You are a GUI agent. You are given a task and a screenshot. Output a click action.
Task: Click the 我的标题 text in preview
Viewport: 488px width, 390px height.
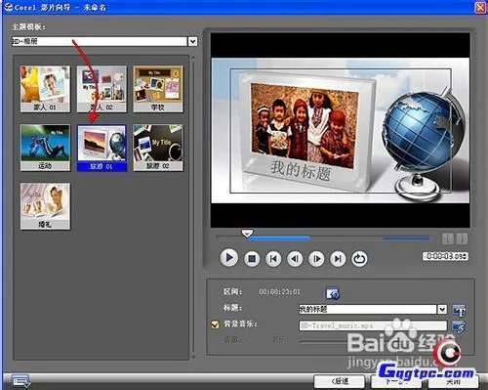coord(301,170)
